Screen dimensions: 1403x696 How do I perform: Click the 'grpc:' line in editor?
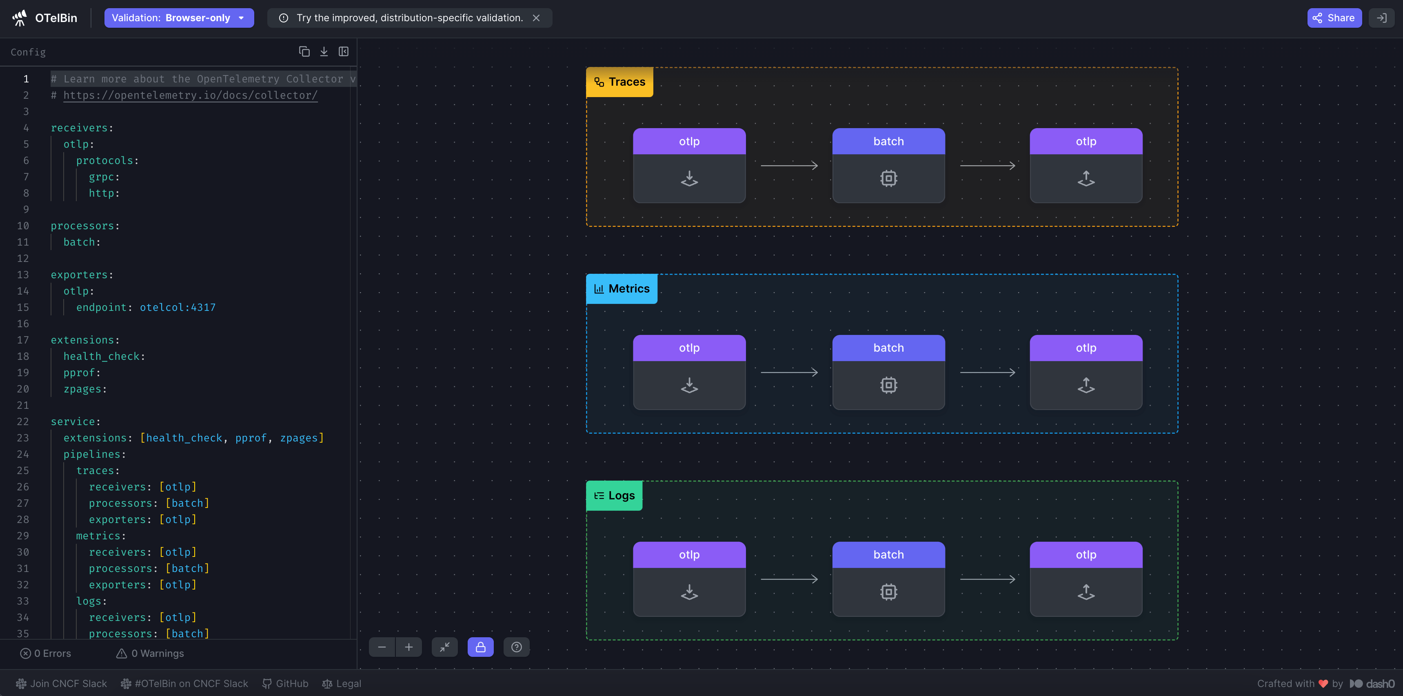(104, 177)
